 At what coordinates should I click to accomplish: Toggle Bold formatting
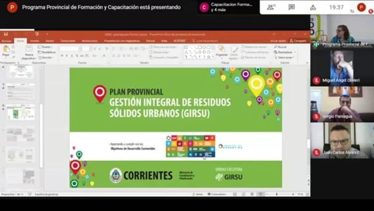coord(62,56)
